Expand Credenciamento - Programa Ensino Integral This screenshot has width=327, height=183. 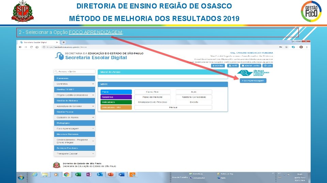coord(75,141)
